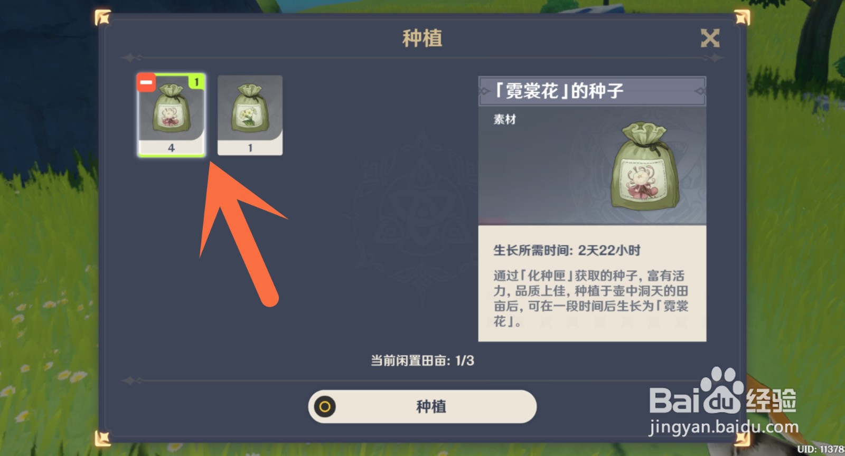
Task: Click the idle field counter 1/3
Action: point(465,360)
